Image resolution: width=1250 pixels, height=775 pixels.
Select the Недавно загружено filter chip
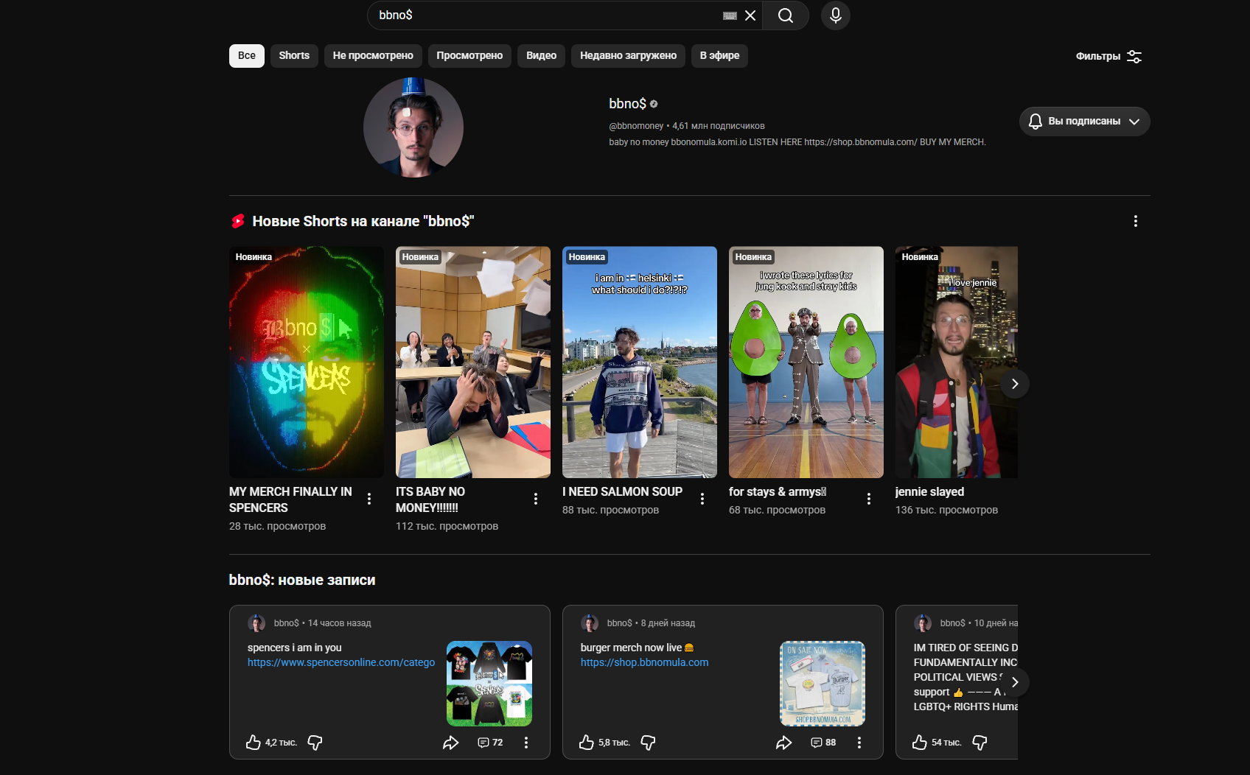click(628, 56)
